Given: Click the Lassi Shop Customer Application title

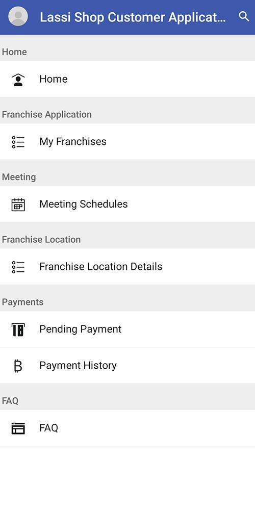Looking at the screenshot, I should click(x=133, y=17).
